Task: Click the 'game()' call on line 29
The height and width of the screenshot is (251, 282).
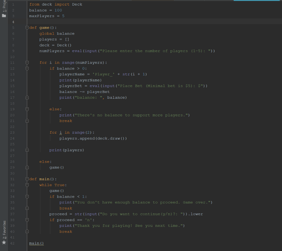Action: click(57, 167)
